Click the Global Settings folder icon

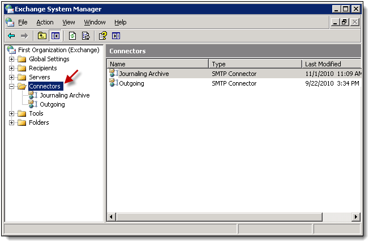coord(22,59)
